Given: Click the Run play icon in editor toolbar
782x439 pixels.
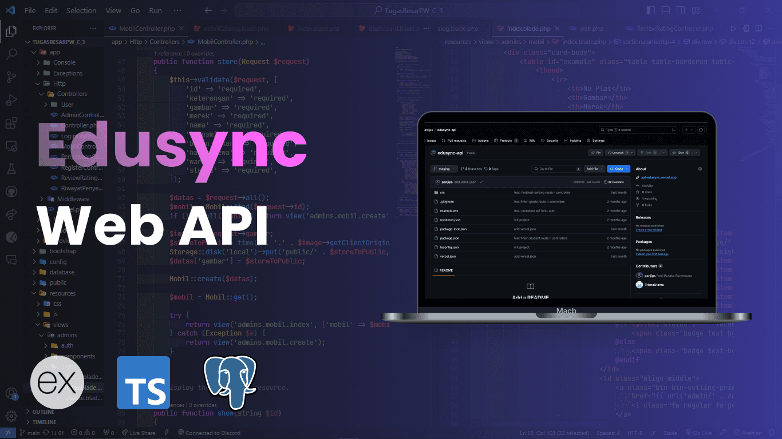Looking at the screenshot, I should point(733,29).
